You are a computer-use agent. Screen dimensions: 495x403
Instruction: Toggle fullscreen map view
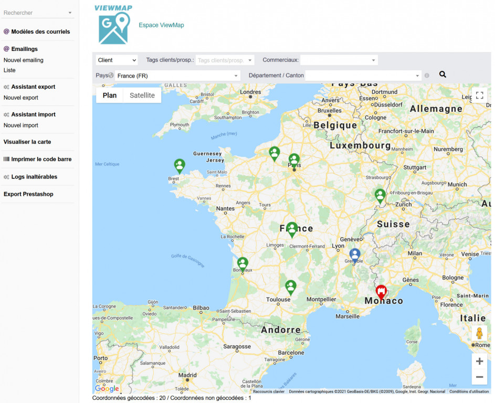480,96
